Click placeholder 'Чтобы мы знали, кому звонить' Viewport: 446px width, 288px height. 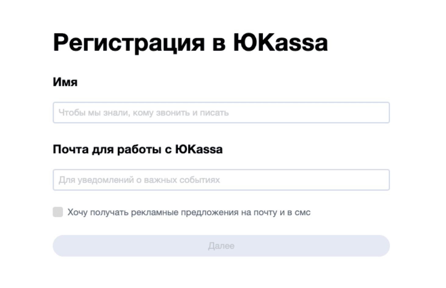pos(143,113)
